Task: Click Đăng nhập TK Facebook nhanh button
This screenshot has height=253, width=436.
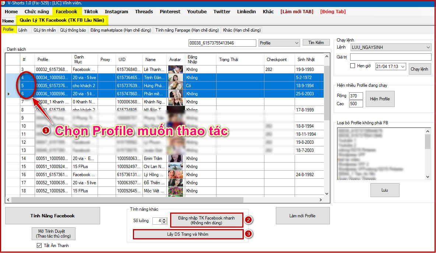Action: [207, 221]
